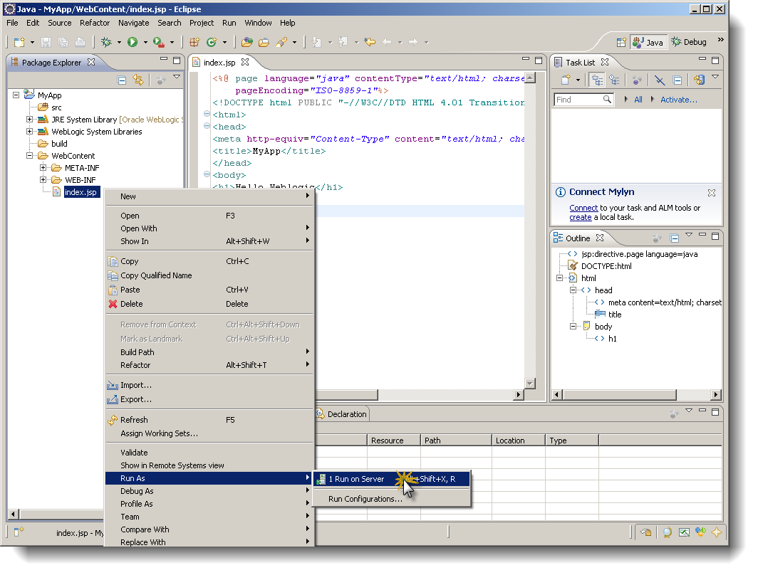The height and width of the screenshot is (575, 758).
Task: Click the 'Connect' link in Connect Mylyn
Action: coord(583,207)
